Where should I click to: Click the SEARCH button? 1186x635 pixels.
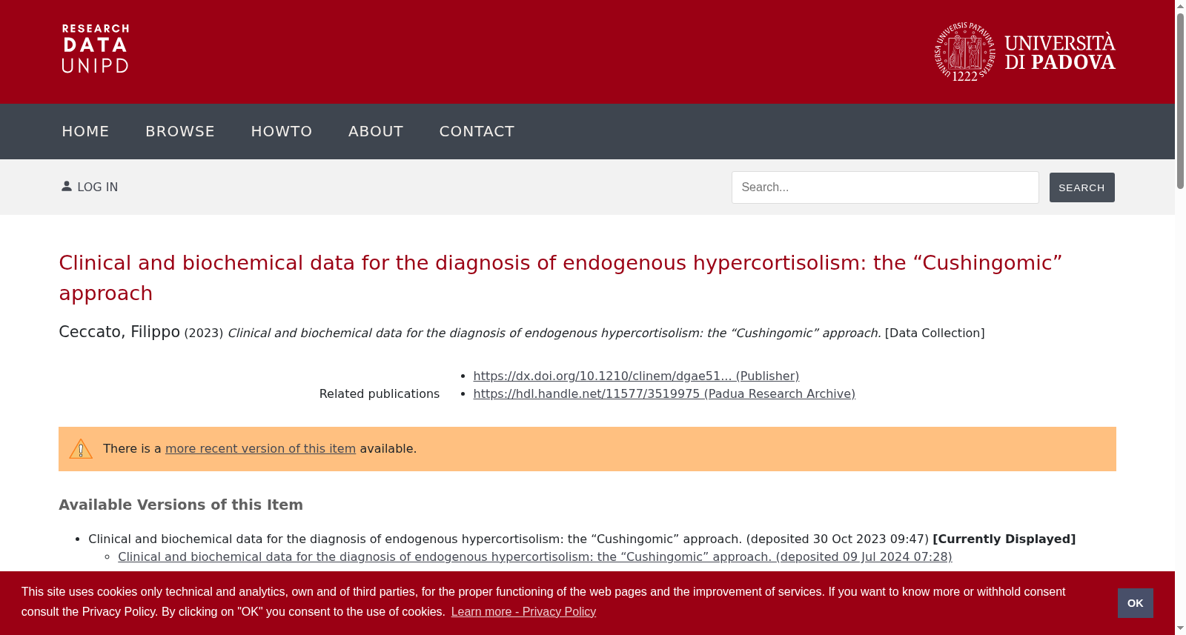click(1081, 187)
